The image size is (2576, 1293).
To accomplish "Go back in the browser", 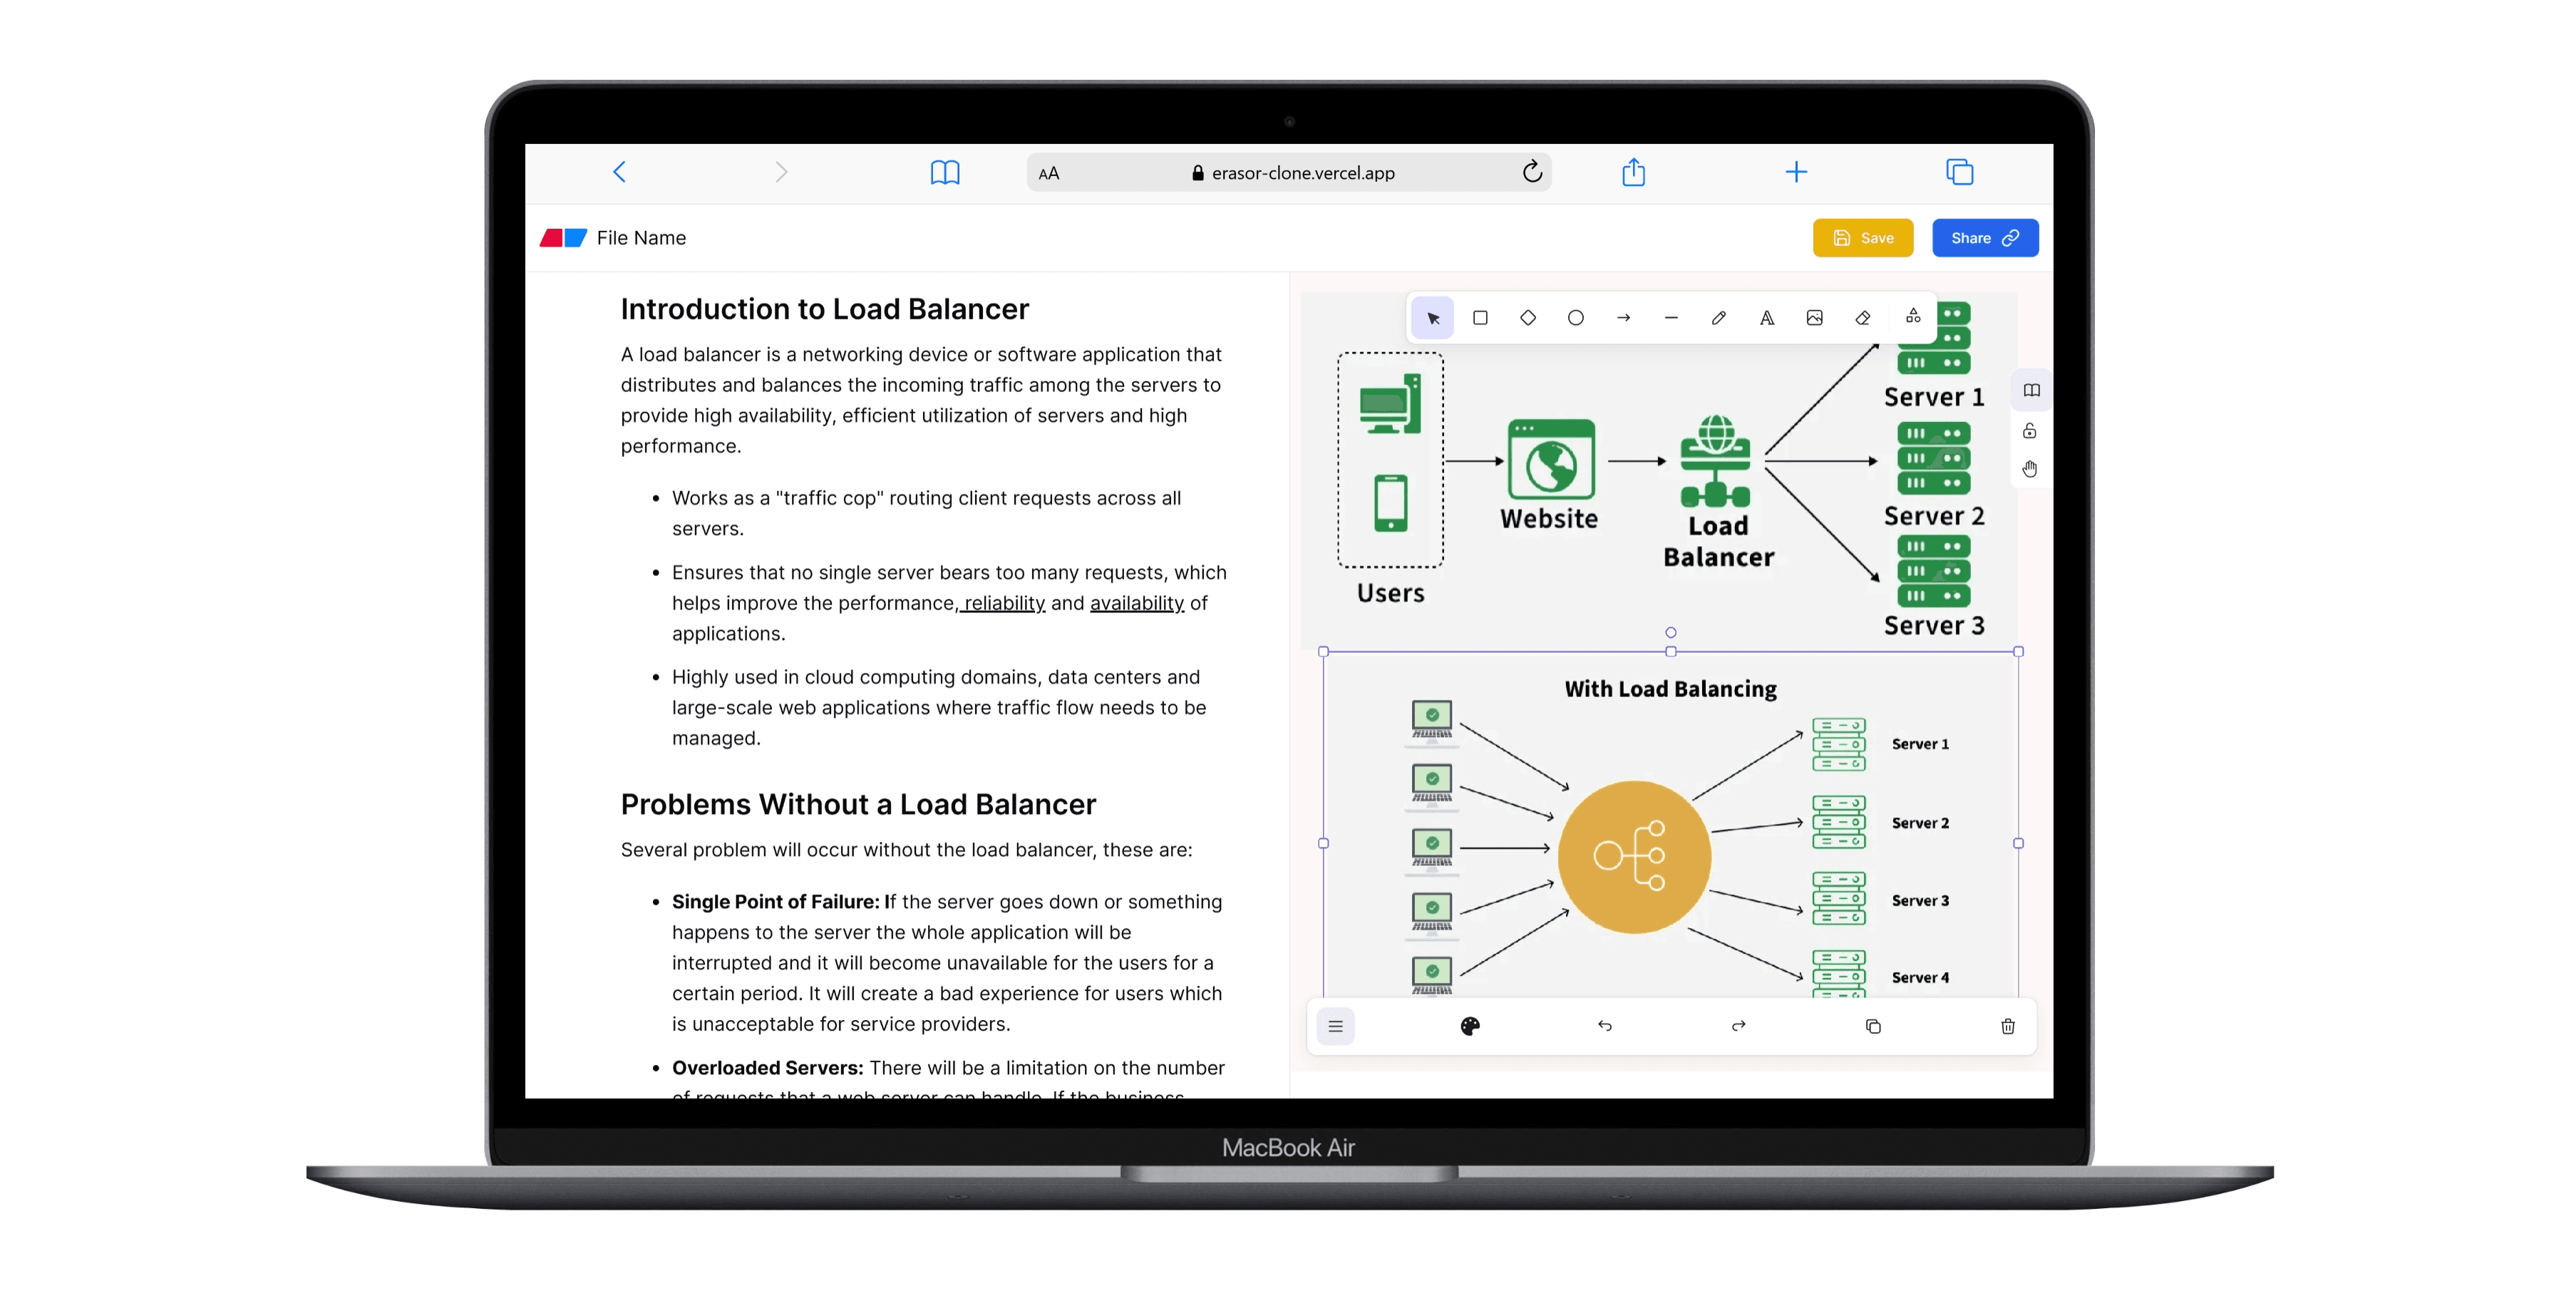I will pos(620,172).
